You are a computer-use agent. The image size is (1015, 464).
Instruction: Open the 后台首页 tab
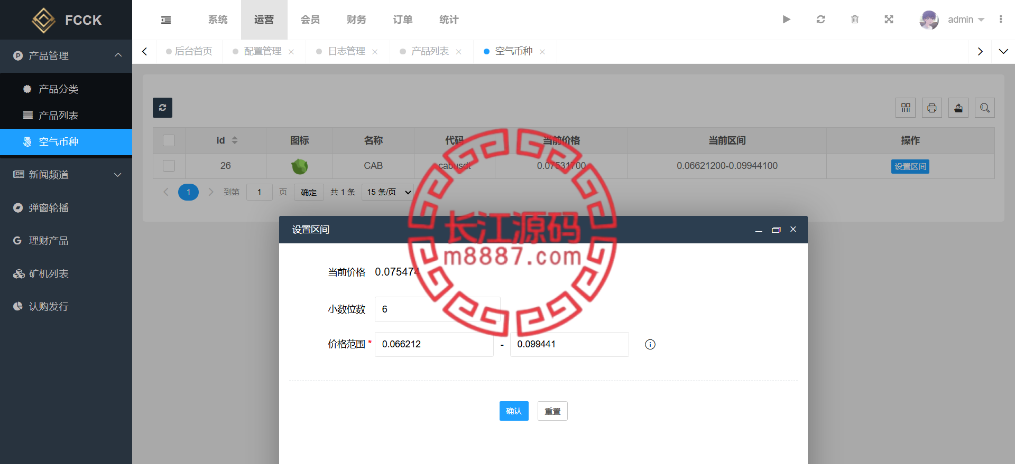[x=189, y=51]
